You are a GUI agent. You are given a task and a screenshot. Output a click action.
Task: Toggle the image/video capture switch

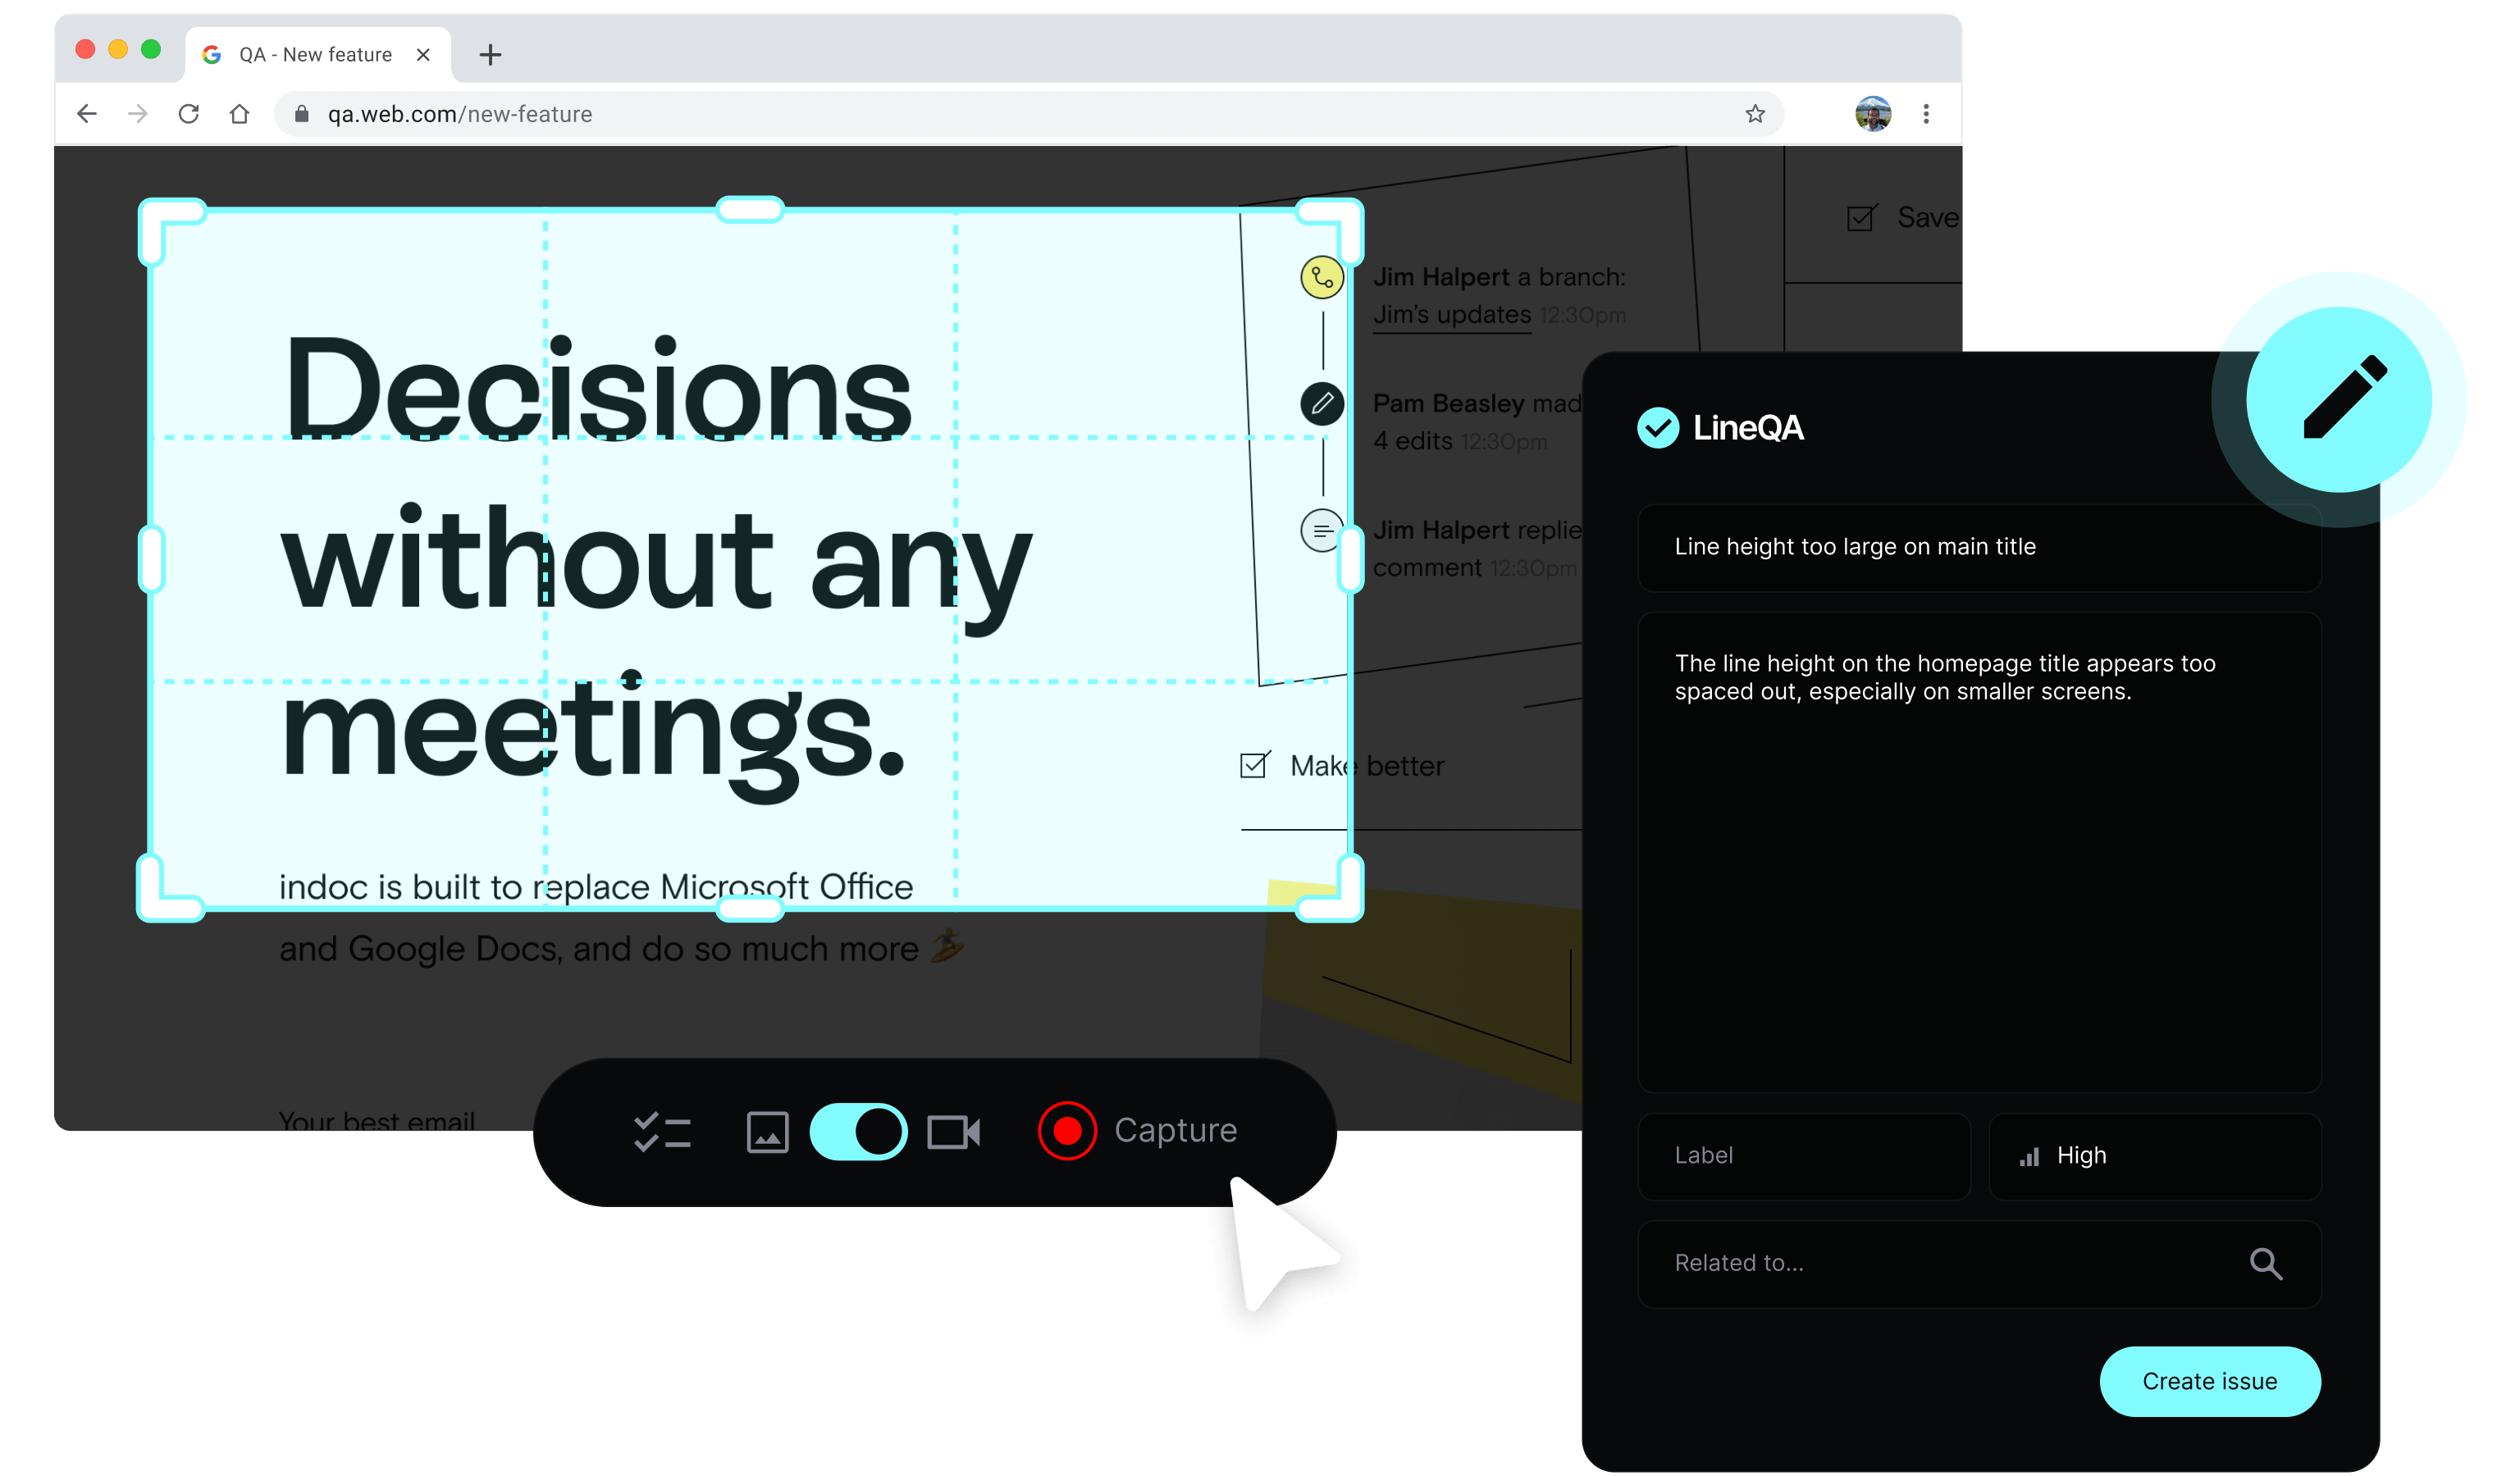pos(858,1132)
